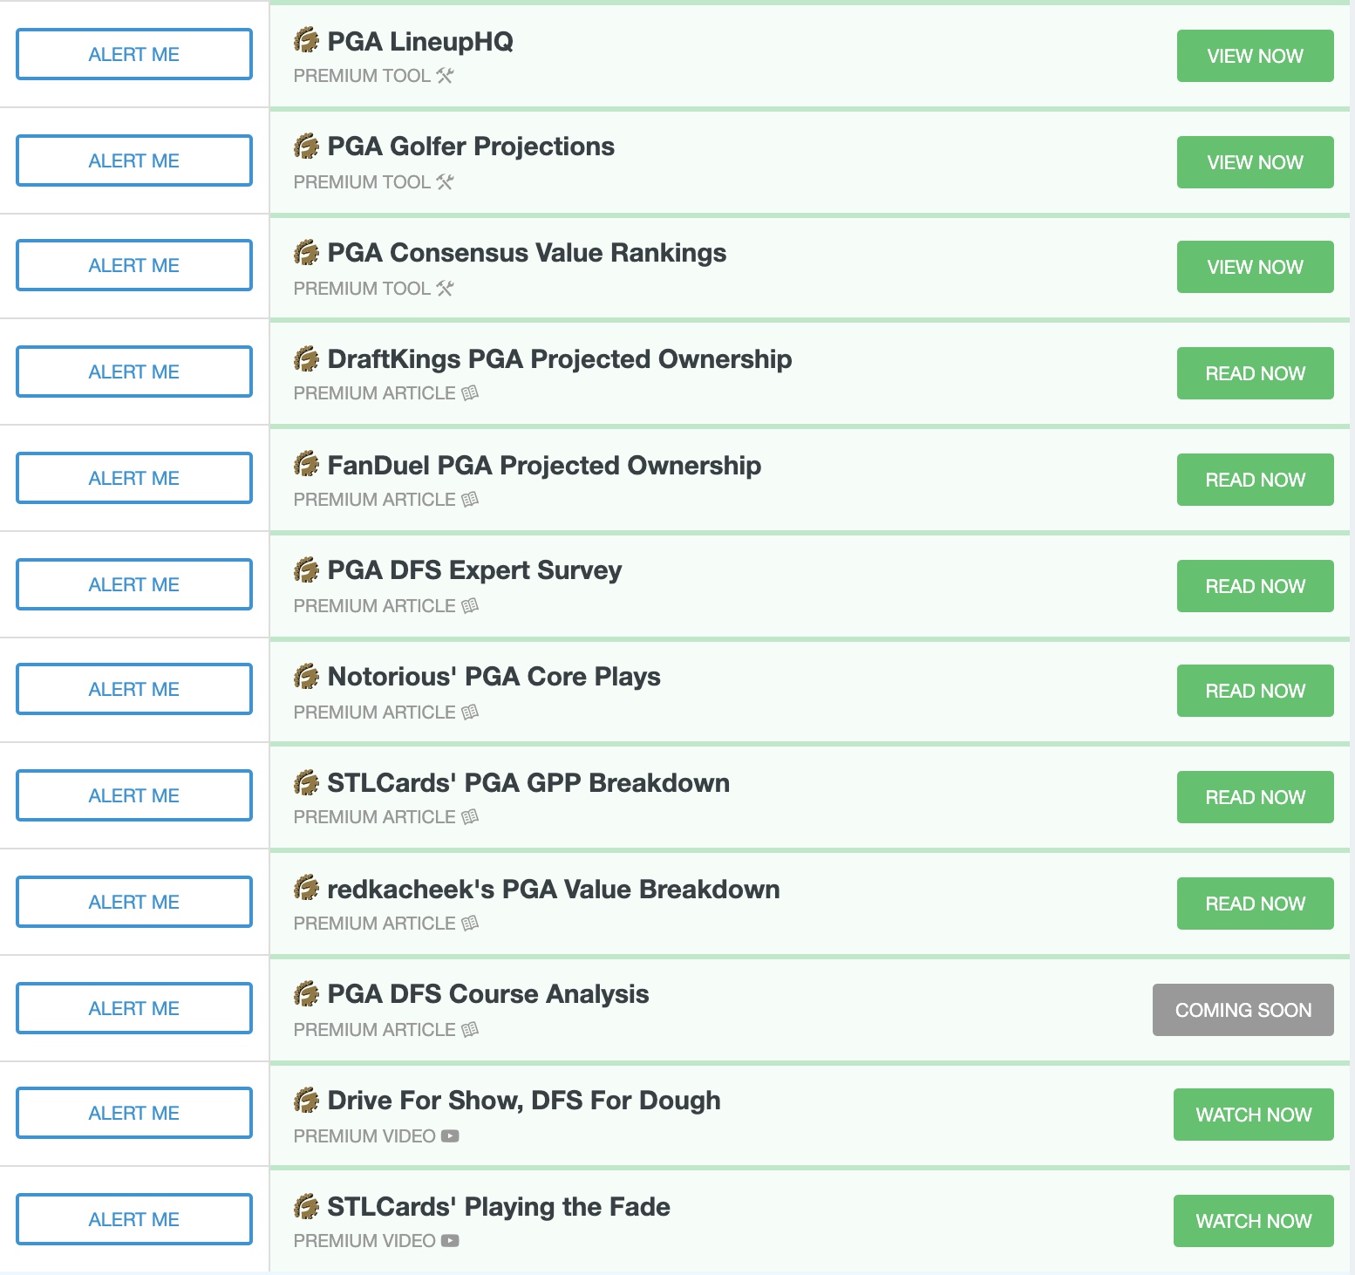This screenshot has width=1355, height=1275.
Task: Click gold badge icon beside DraftKings PGA Projected Ownership
Action: coord(306,358)
